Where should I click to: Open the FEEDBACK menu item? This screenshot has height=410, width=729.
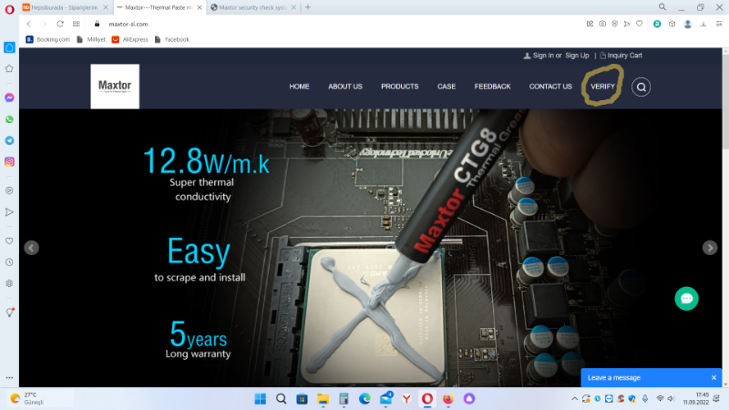492,87
